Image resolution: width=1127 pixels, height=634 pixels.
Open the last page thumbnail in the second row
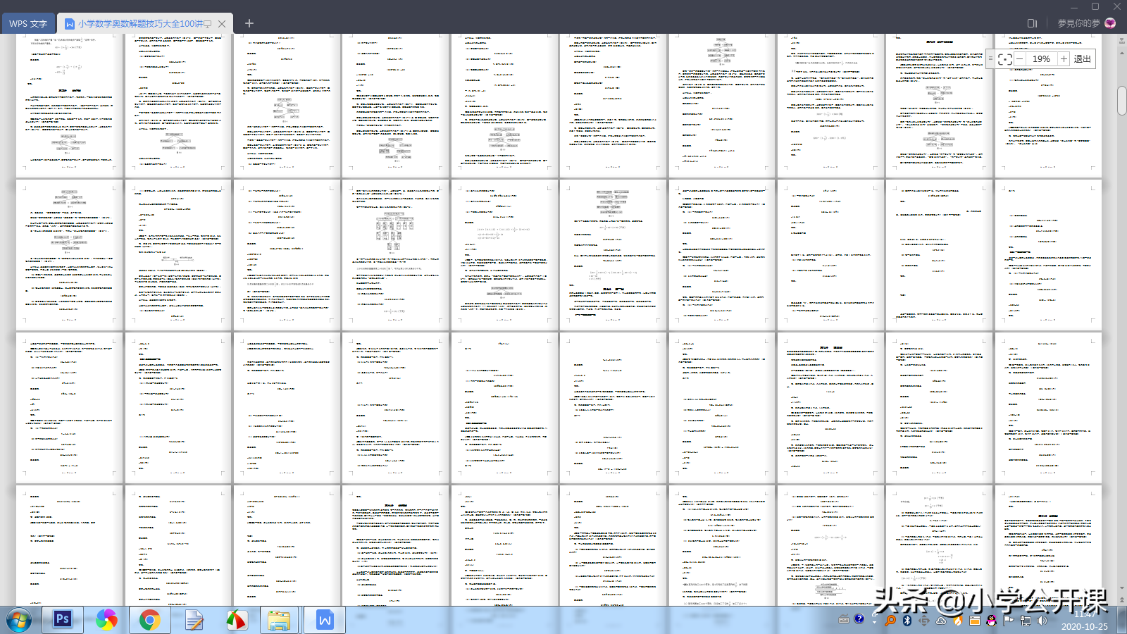(x=1047, y=254)
